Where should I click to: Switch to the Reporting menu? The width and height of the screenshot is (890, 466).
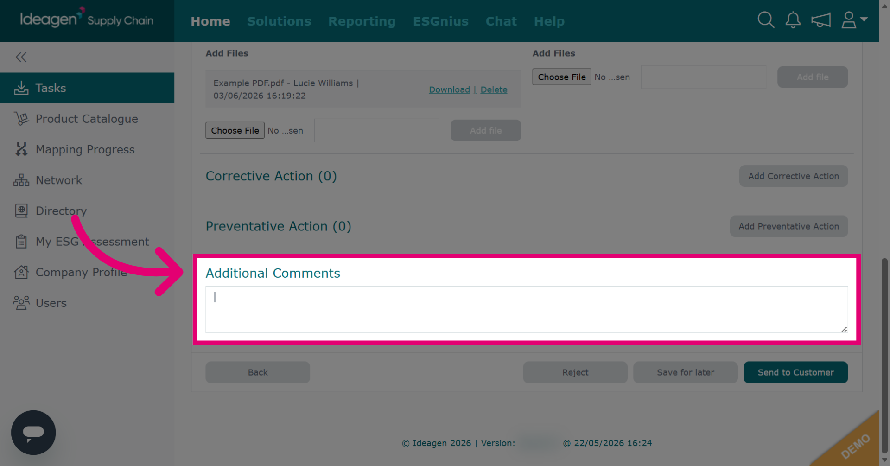[362, 21]
